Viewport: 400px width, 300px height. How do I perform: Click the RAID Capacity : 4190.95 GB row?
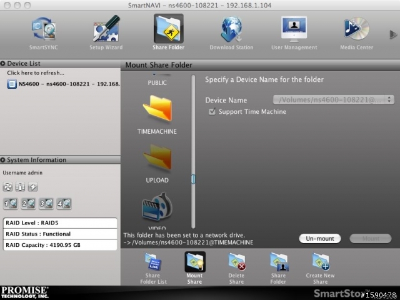click(60, 245)
